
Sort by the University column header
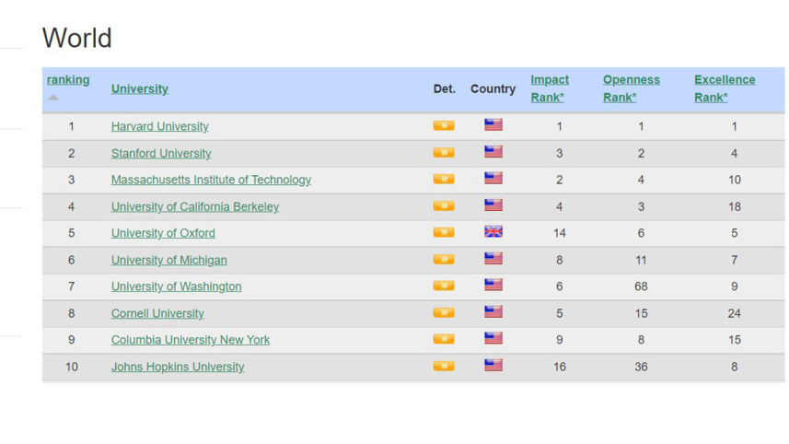pyautogui.click(x=140, y=89)
